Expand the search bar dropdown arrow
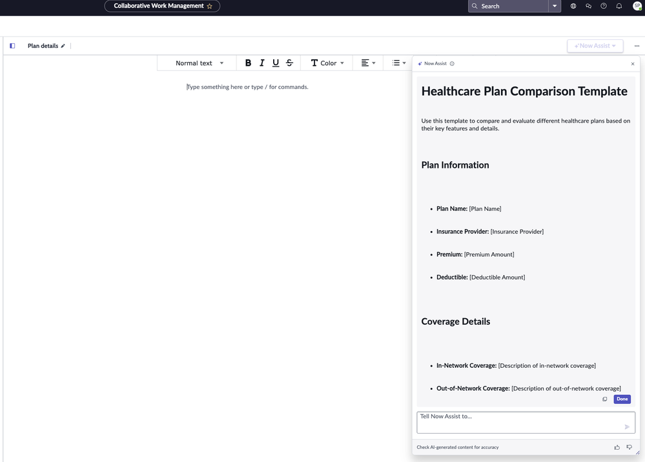Viewport: 645px width, 462px height. tap(555, 6)
